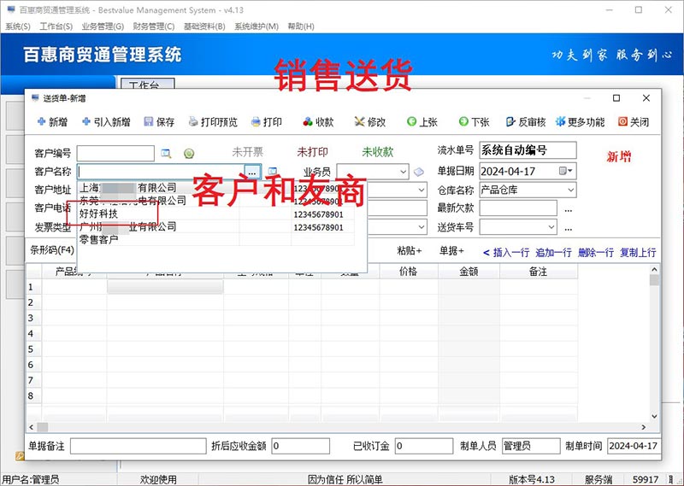The image size is (684, 486).
Task: Expand the 送货车号 dropdown
Action: click(551, 227)
